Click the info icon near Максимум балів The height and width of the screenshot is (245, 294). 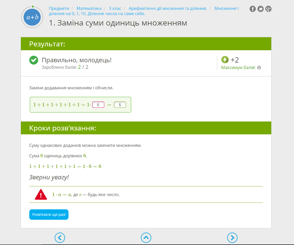click(x=259, y=68)
